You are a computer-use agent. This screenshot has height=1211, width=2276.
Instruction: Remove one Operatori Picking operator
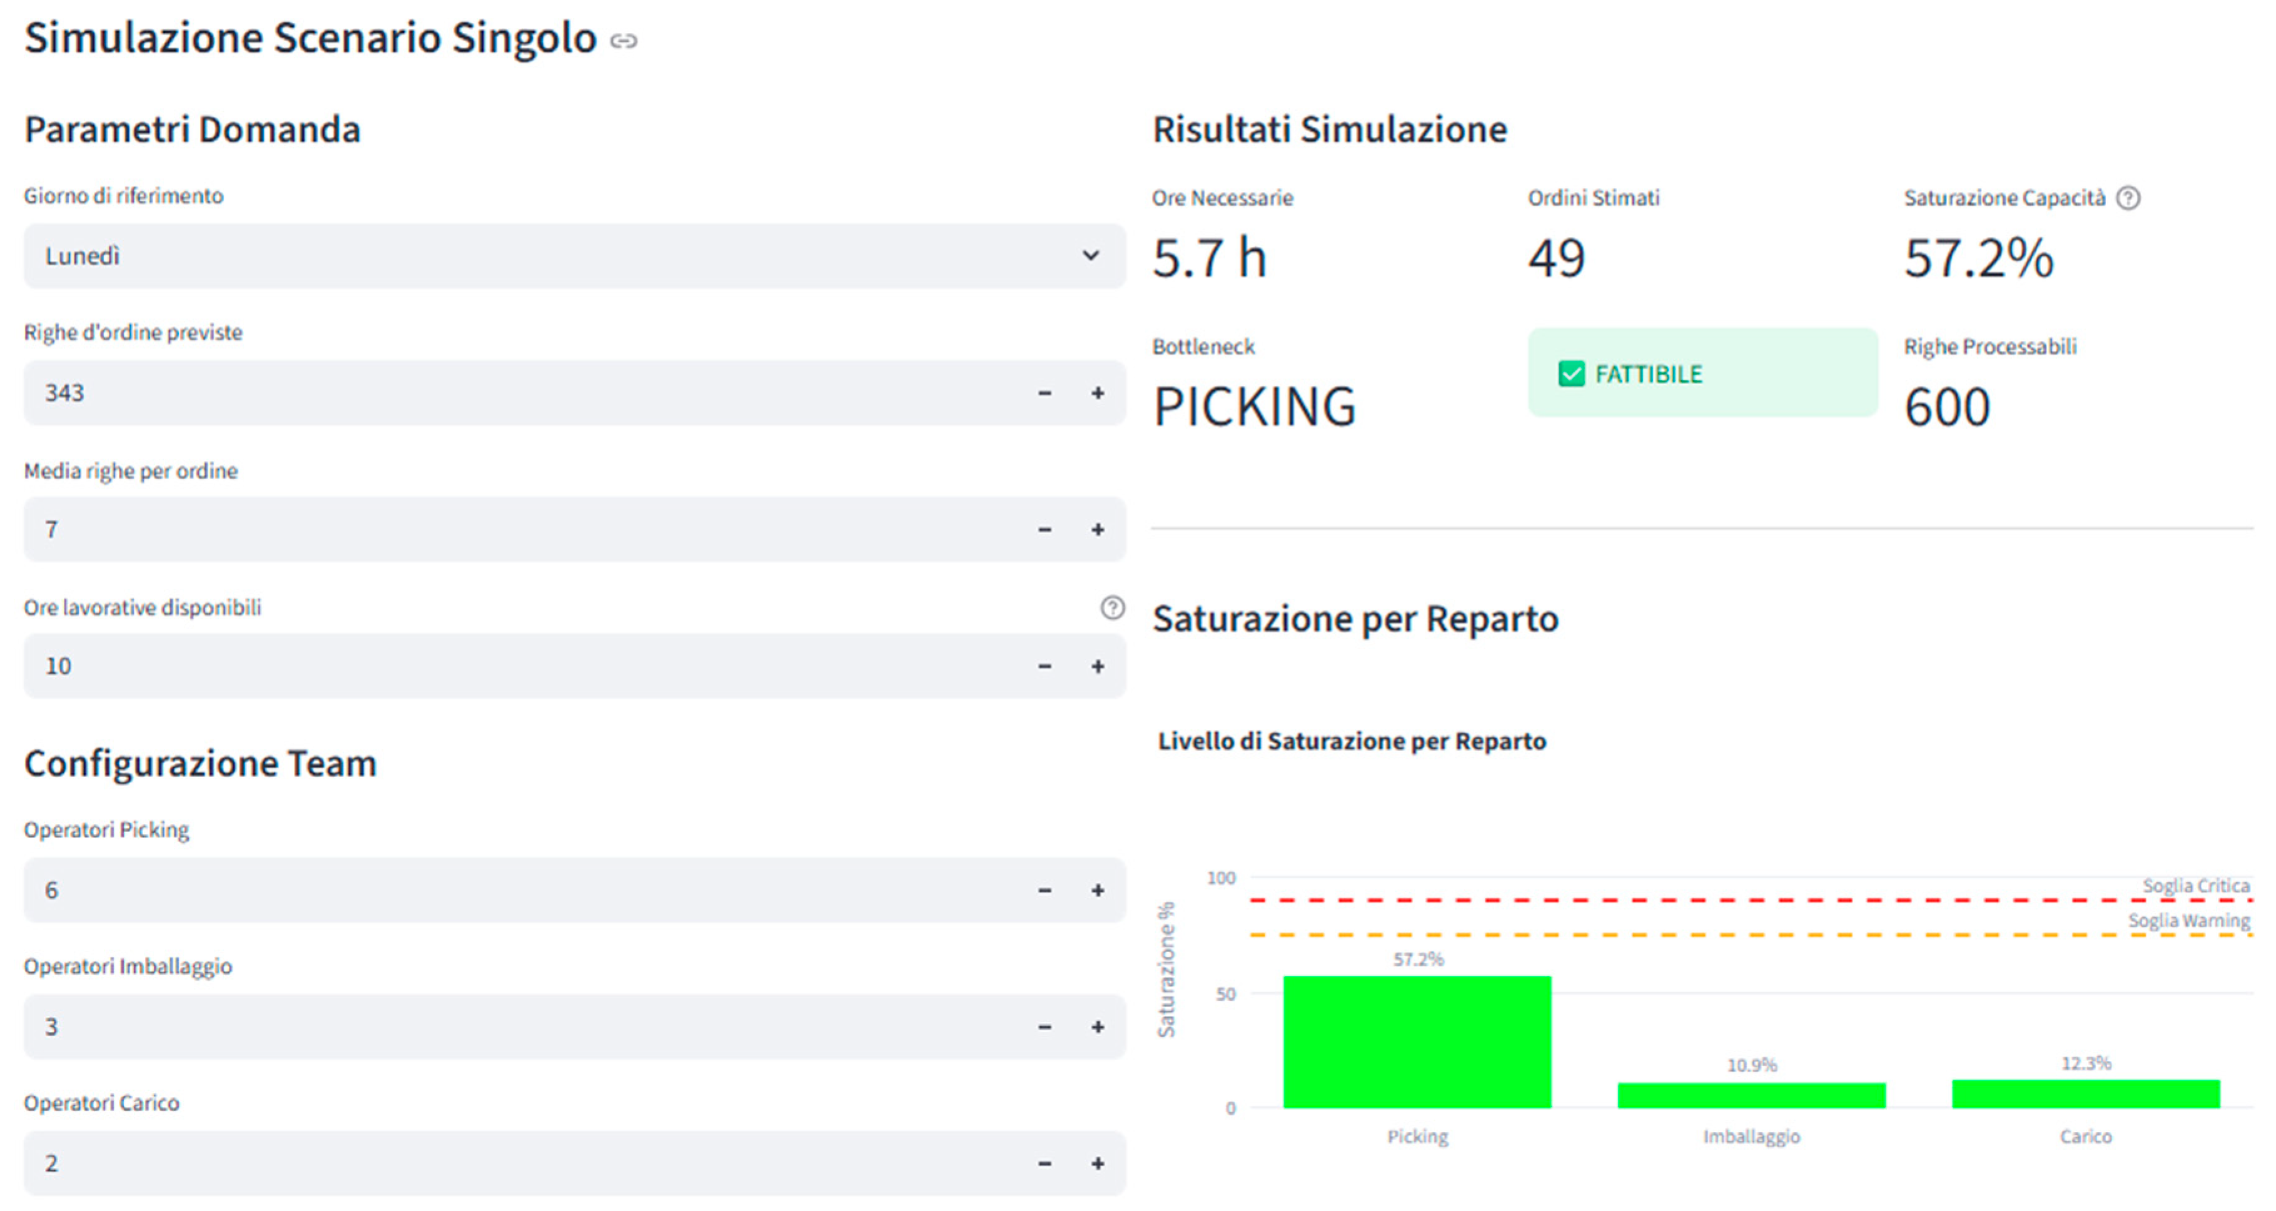1044,891
